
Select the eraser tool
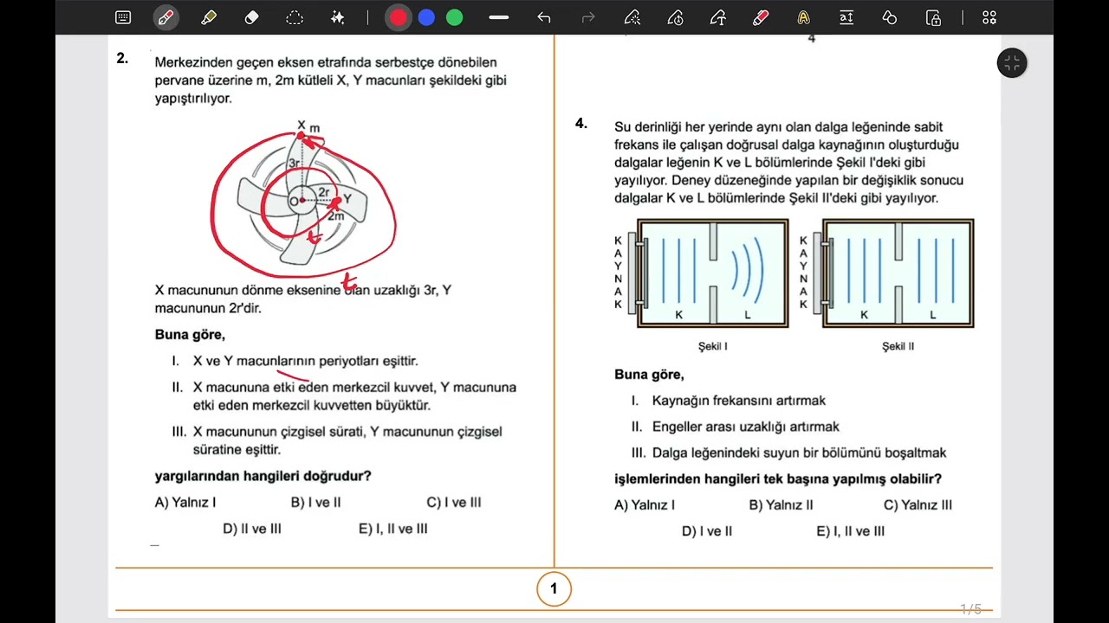(252, 17)
